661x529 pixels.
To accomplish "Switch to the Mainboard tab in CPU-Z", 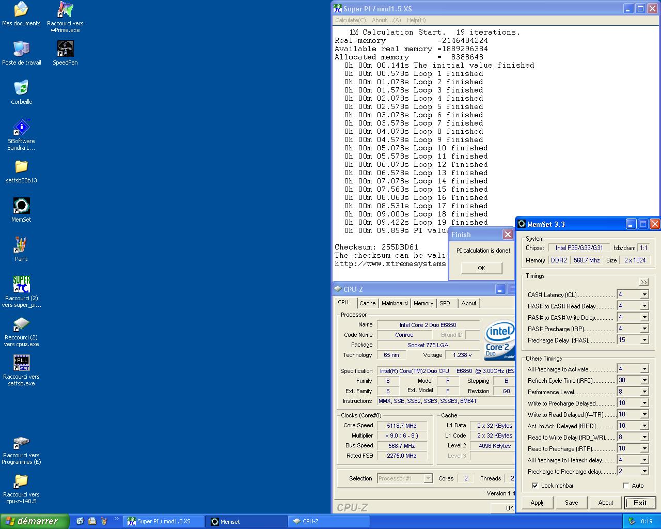I will (x=395, y=303).
